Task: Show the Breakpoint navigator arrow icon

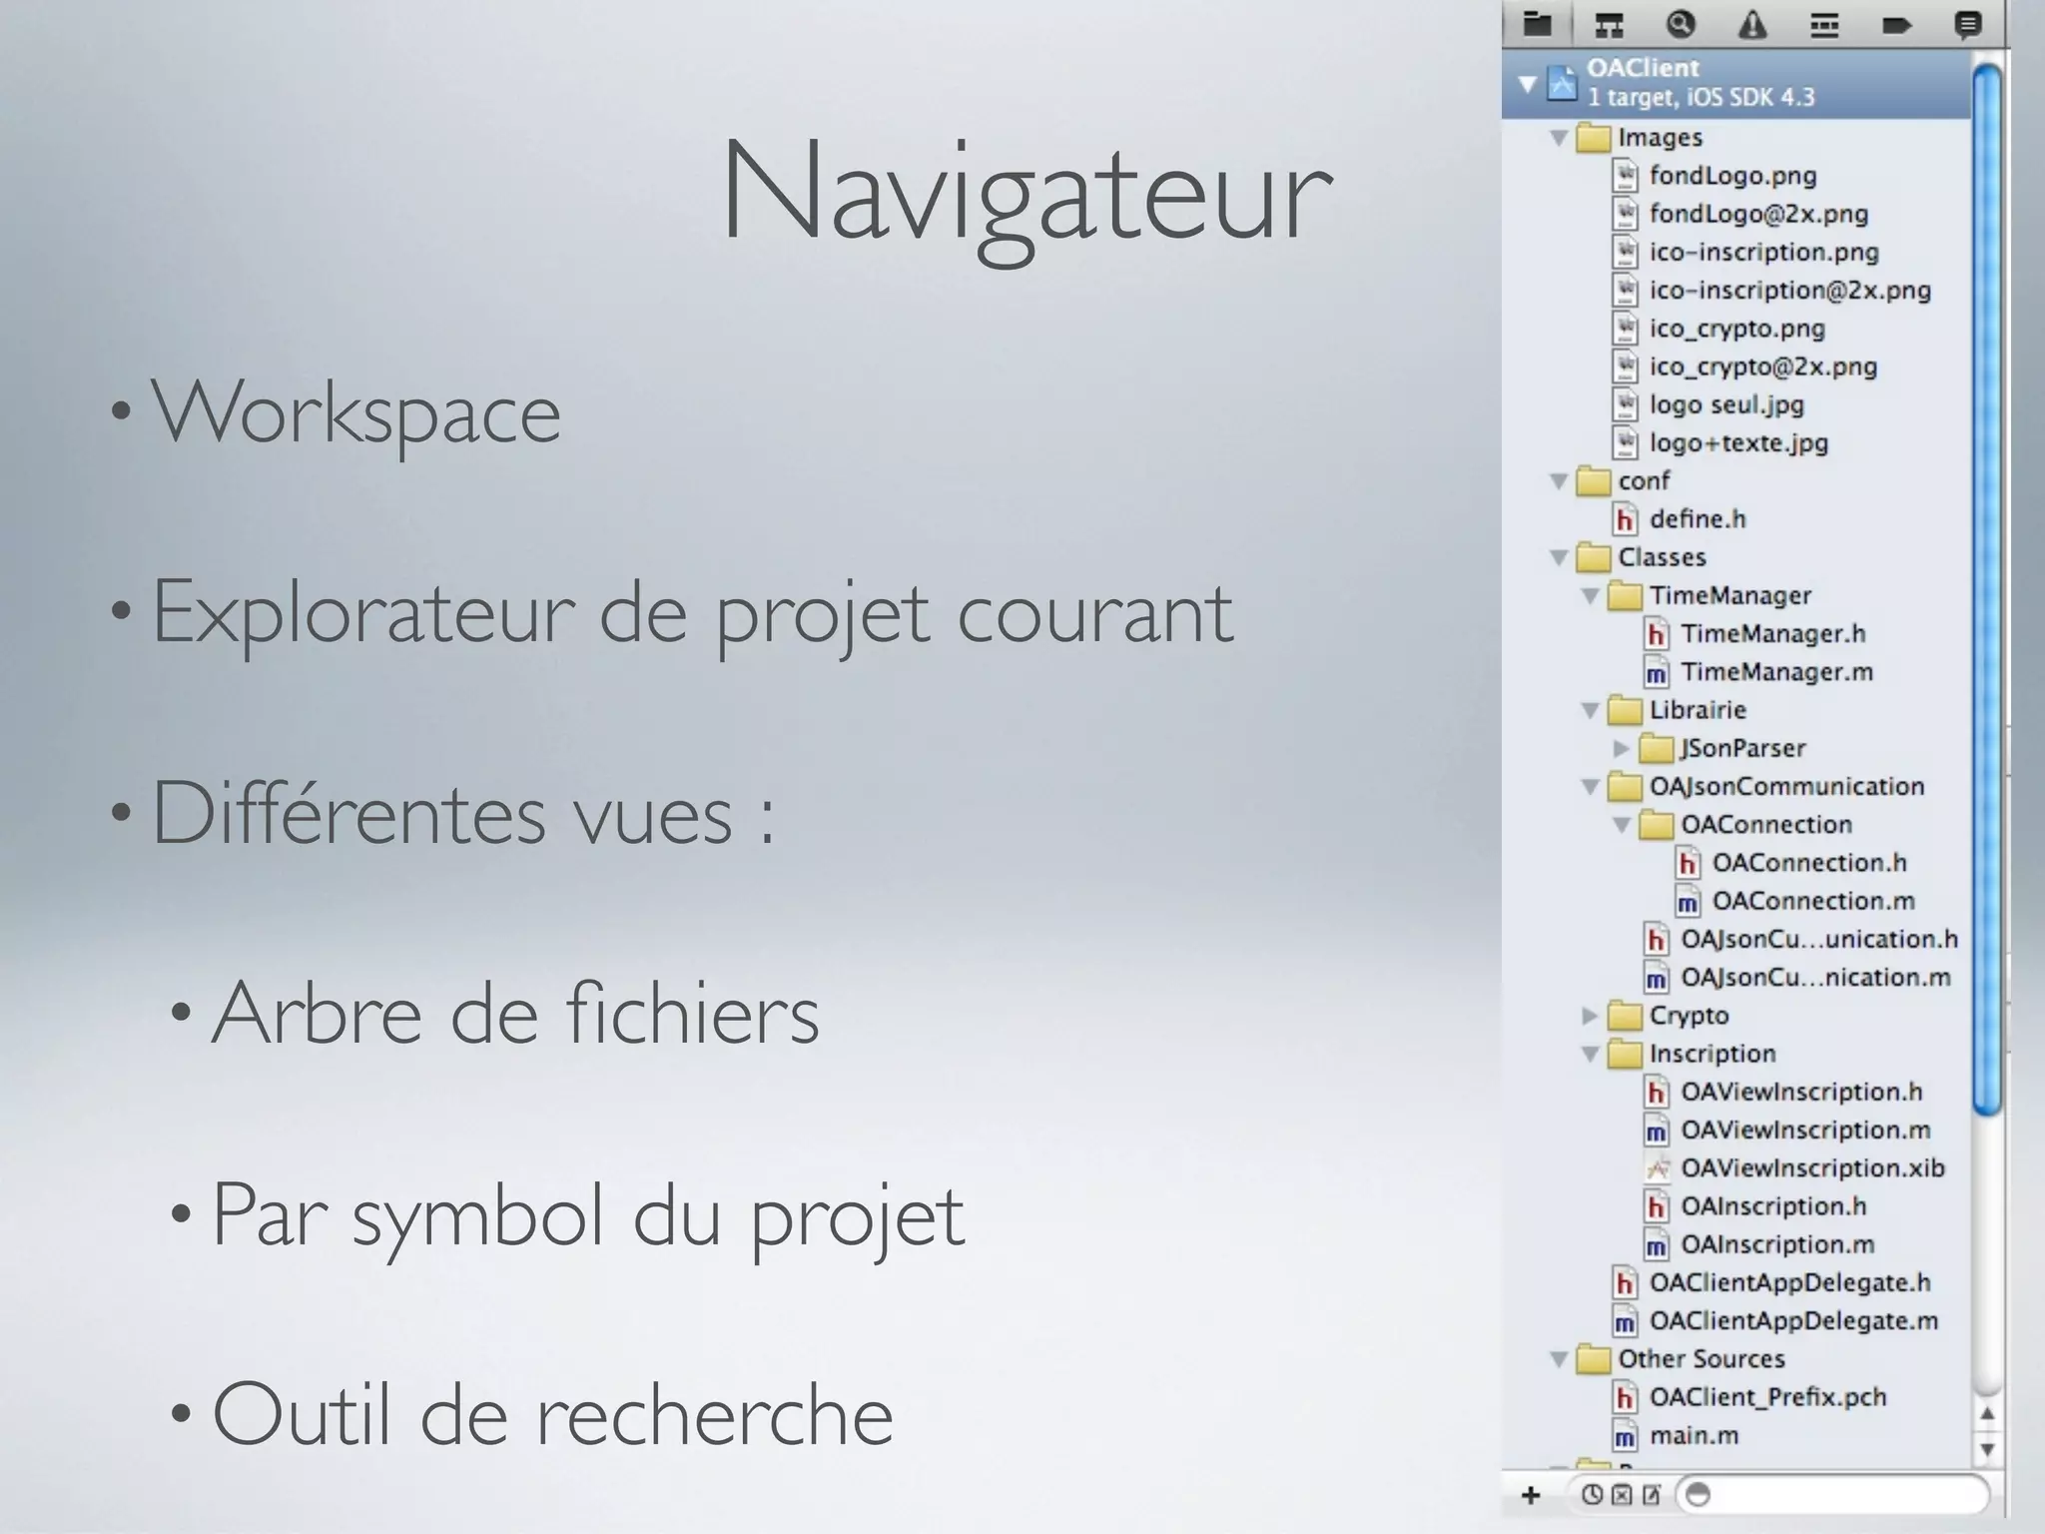Action: (x=1896, y=24)
